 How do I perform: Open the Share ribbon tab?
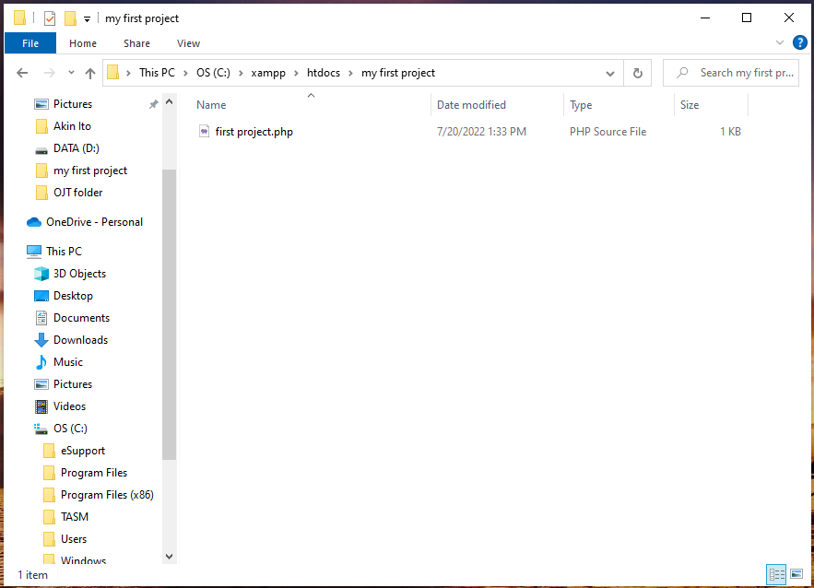[x=136, y=43]
